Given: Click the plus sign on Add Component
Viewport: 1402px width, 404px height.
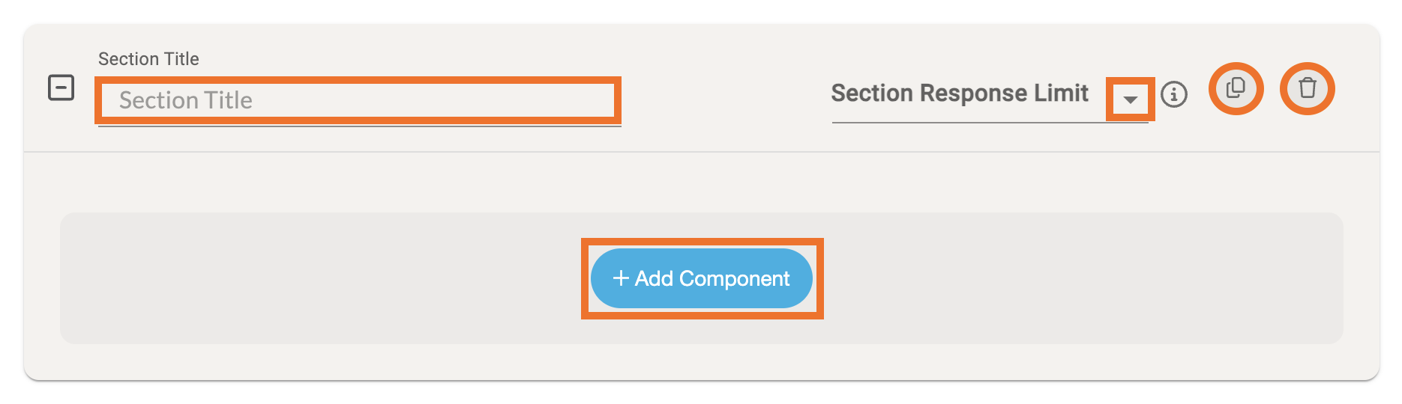Looking at the screenshot, I should (620, 278).
